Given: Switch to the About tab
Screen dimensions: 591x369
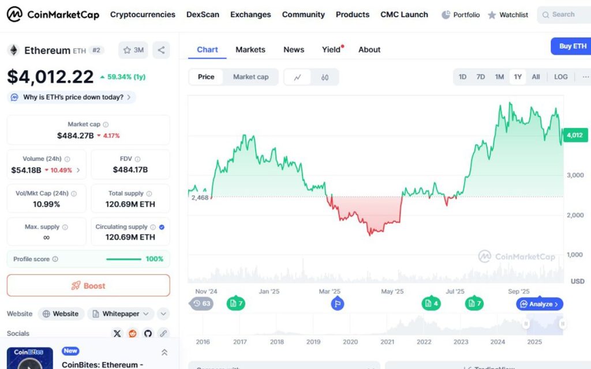Looking at the screenshot, I should [369, 50].
